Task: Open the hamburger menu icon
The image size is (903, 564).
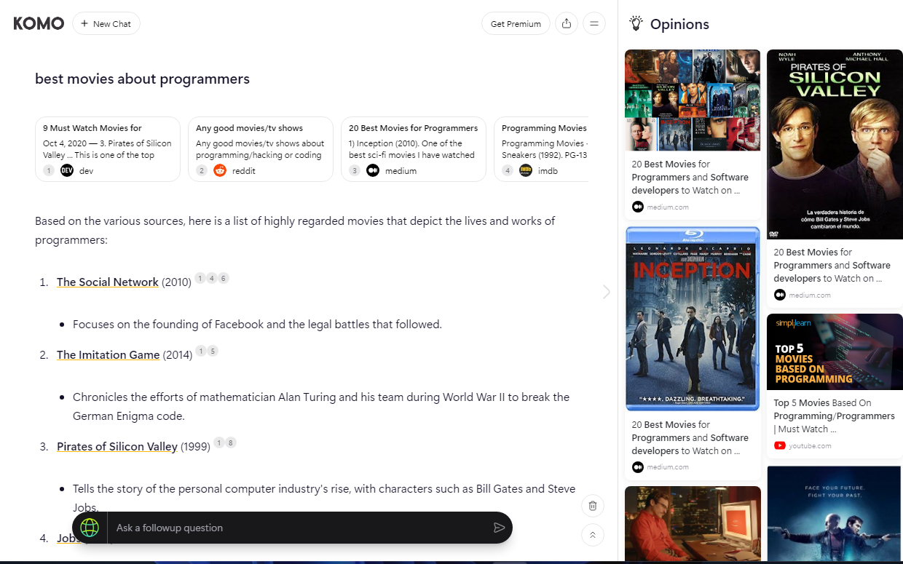Action: (x=594, y=23)
